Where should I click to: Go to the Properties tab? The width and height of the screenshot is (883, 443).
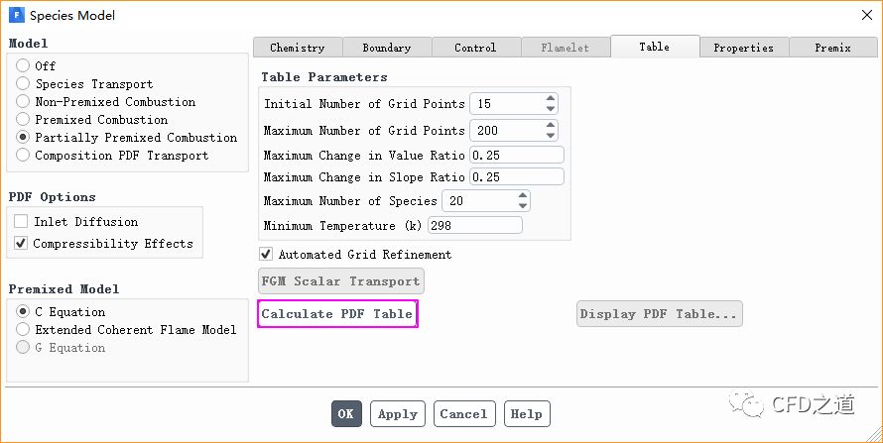coord(743,48)
